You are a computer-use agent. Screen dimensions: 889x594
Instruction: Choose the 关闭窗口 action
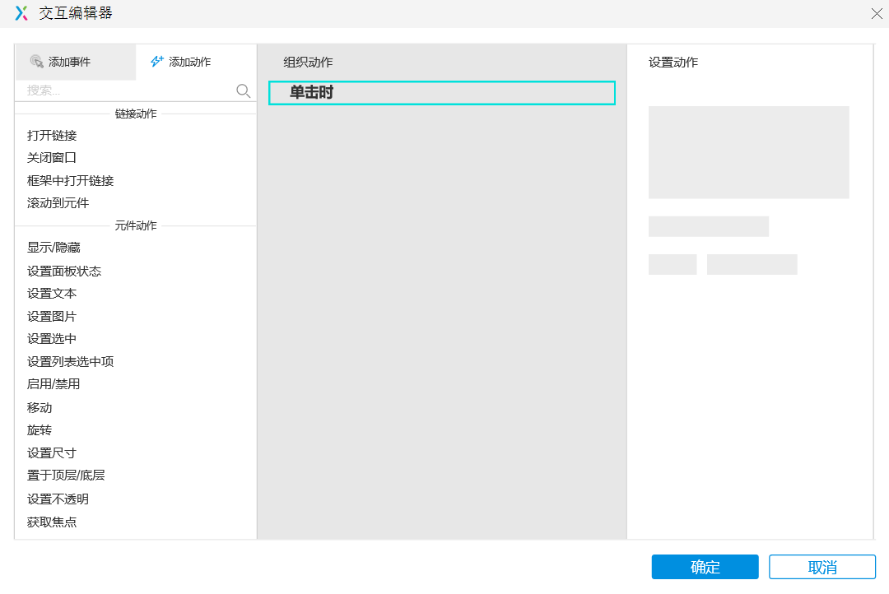click(52, 158)
